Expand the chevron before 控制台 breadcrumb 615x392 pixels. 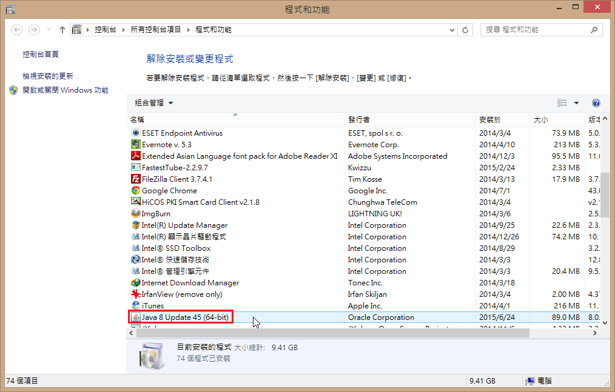click(x=87, y=30)
